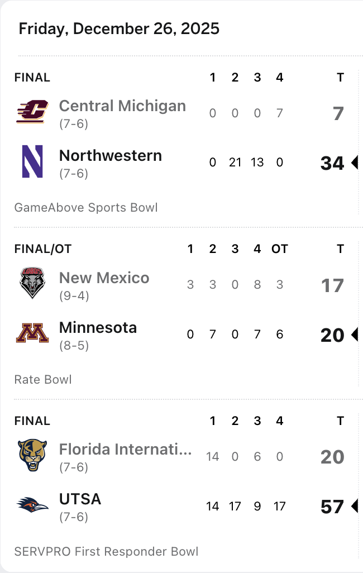
Task: Go to the Minnesota team page
Action: (x=98, y=327)
